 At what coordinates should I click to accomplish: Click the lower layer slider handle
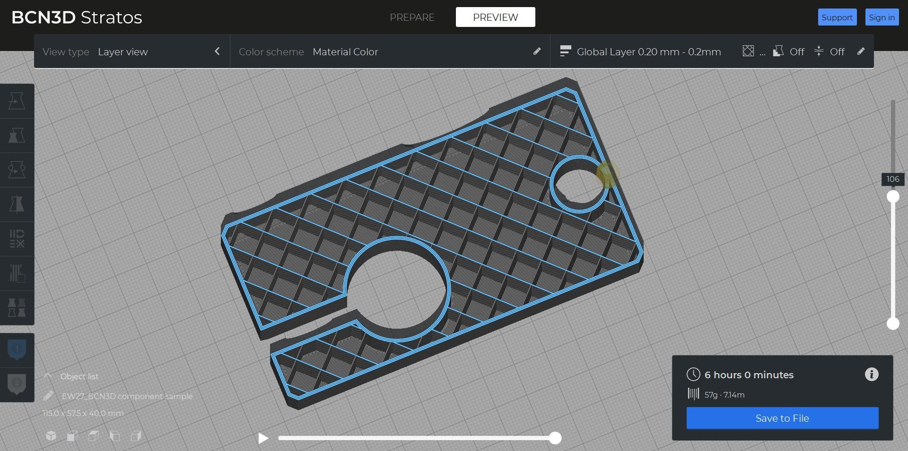pos(893,323)
